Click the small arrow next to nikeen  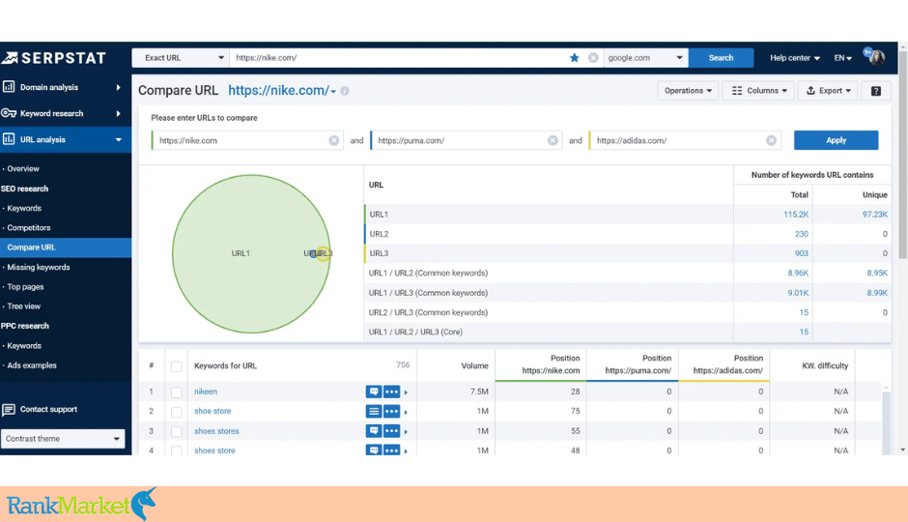(x=406, y=392)
